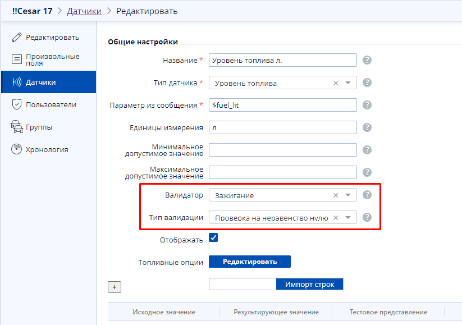Clear the Зажигание validator selection
This screenshot has width=462, height=325.
coord(336,195)
